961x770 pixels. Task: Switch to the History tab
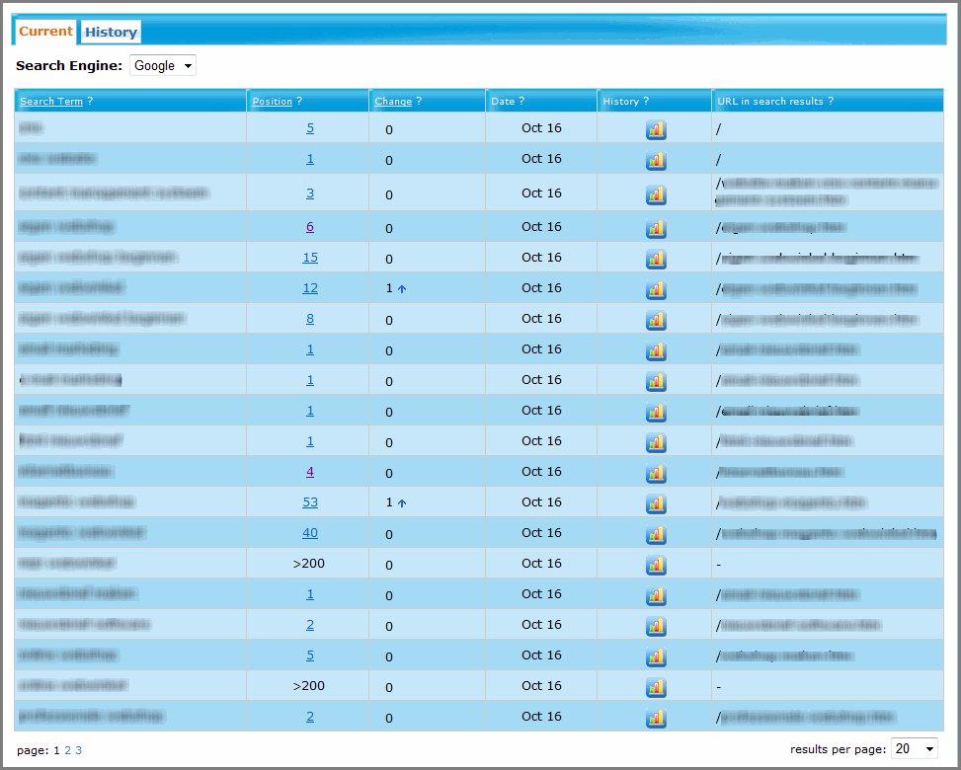click(111, 33)
